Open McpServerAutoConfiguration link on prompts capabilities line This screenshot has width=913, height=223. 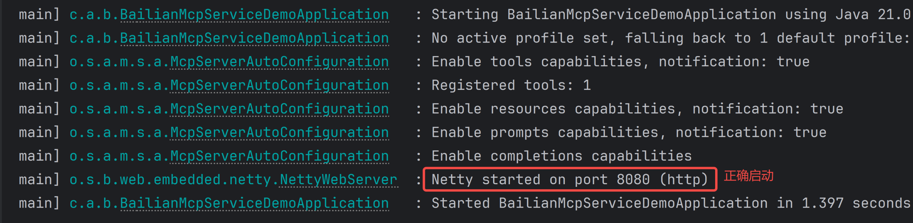coord(279,133)
